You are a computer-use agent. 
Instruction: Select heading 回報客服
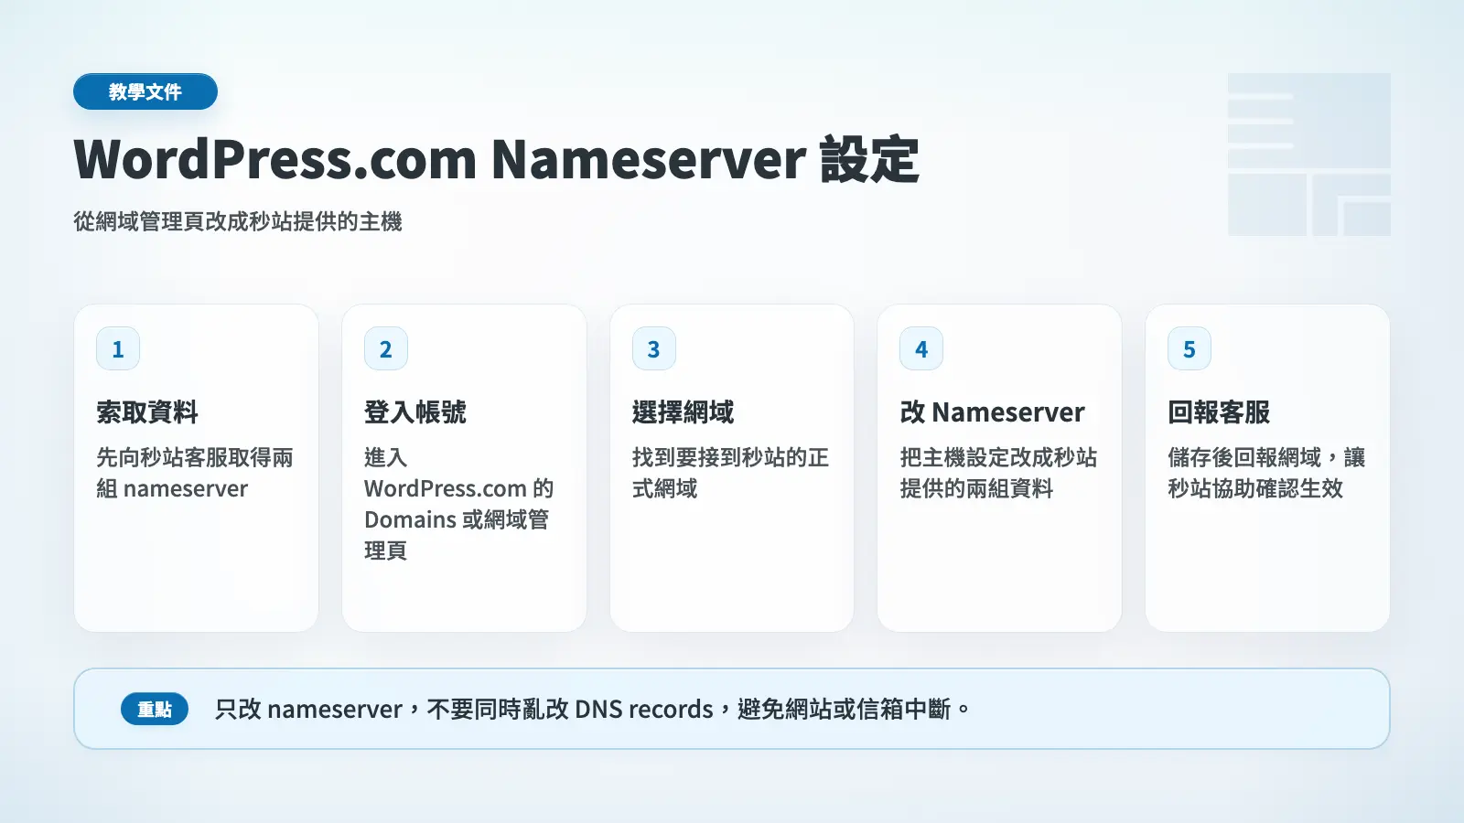click(1219, 412)
